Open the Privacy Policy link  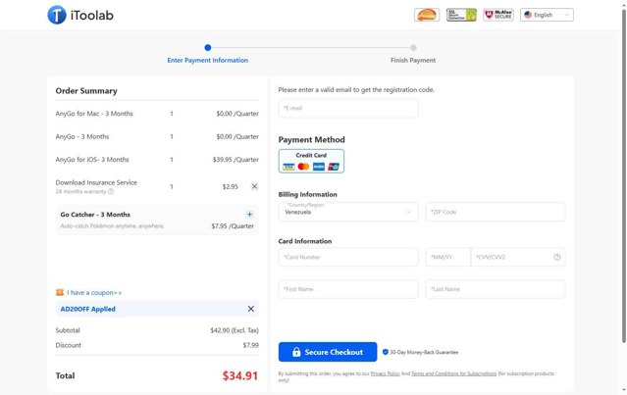coord(385,373)
